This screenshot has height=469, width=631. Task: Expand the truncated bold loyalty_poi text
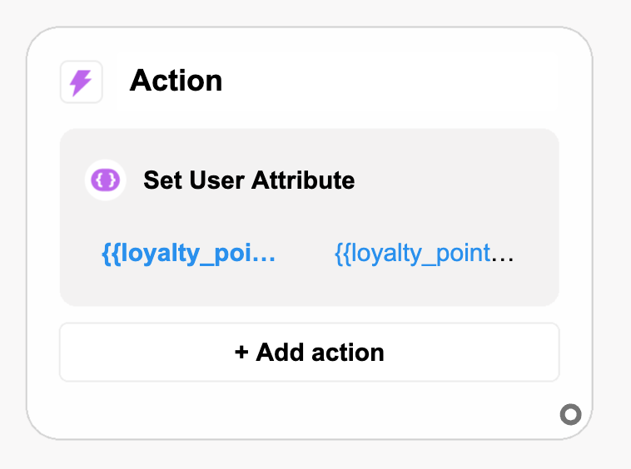point(188,254)
